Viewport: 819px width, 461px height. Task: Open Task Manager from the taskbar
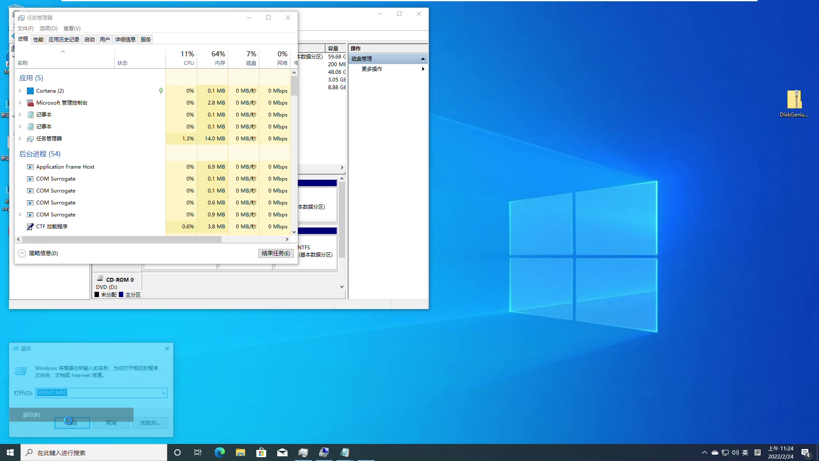[x=303, y=452]
